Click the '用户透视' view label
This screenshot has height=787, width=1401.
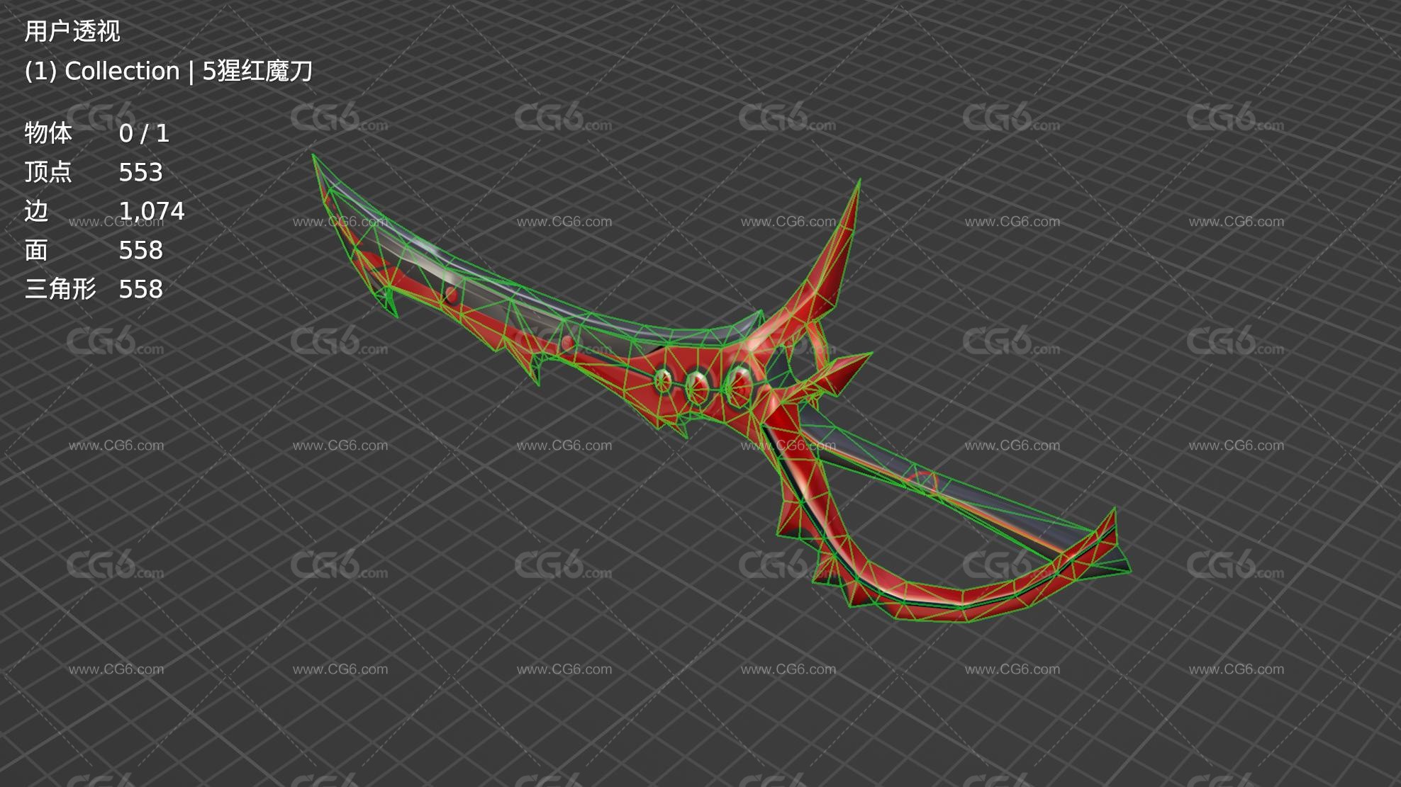(72, 31)
